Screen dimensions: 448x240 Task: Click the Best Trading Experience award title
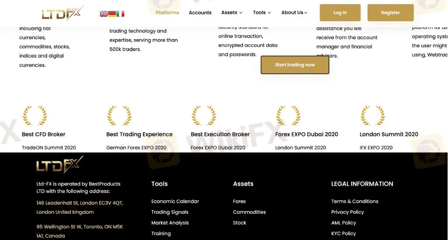coord(140,134)
